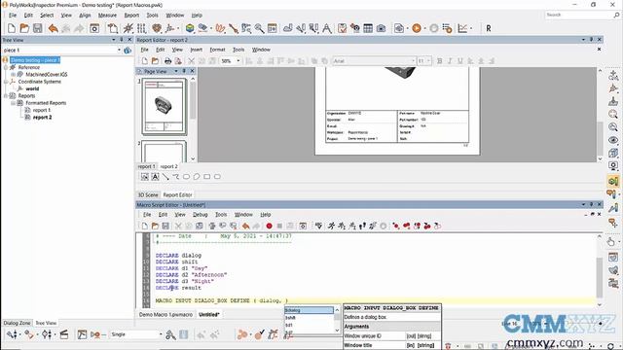The width and height of the screenshot is (623, 350).
Task: Click orange Undo arrow in main toolbar
Action: [53, 28]
